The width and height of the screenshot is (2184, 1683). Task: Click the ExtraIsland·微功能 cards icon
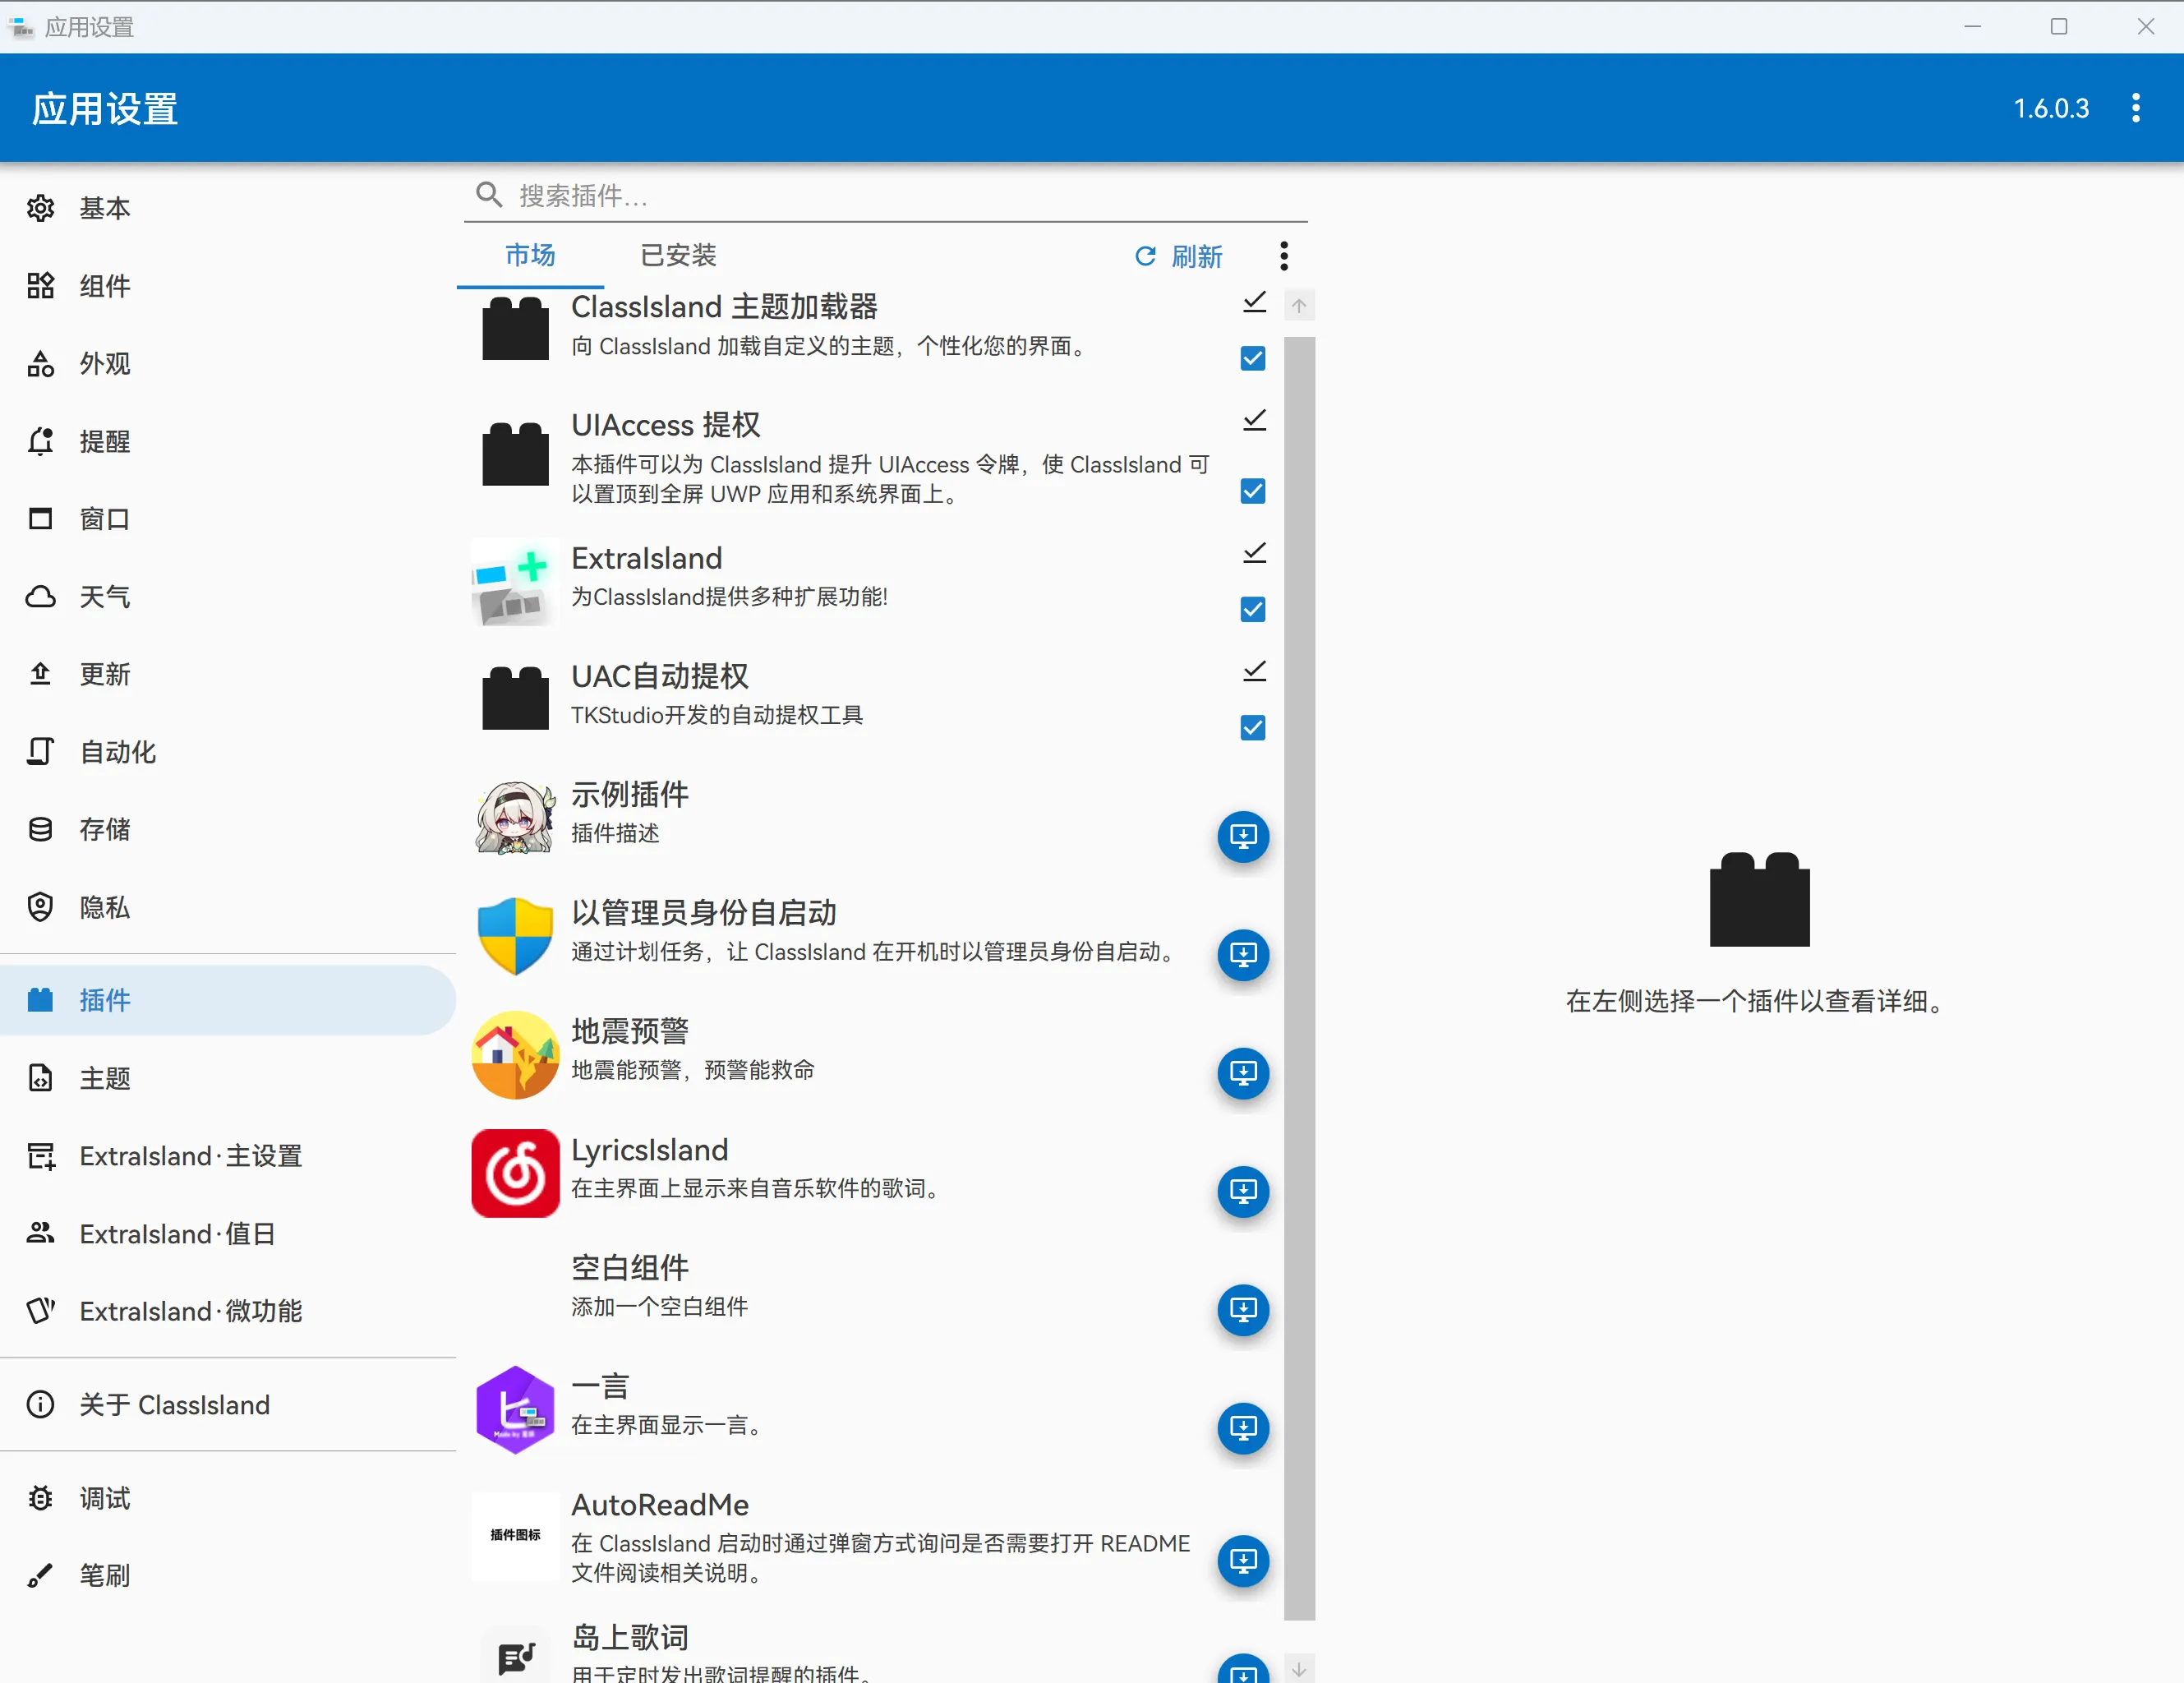pyautogui.click(x=40, y=1311)
